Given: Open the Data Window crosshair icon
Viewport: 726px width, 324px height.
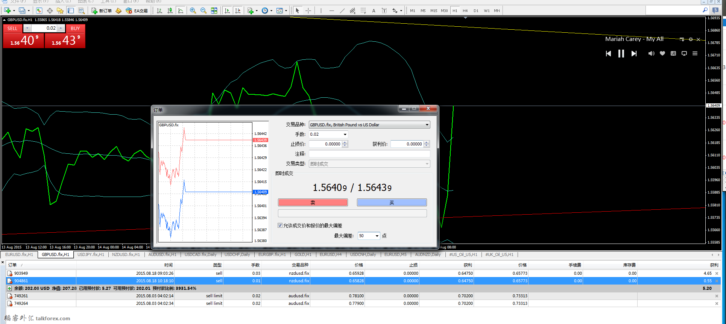Looking at the screenshot, I should click(x=50, y=11).
